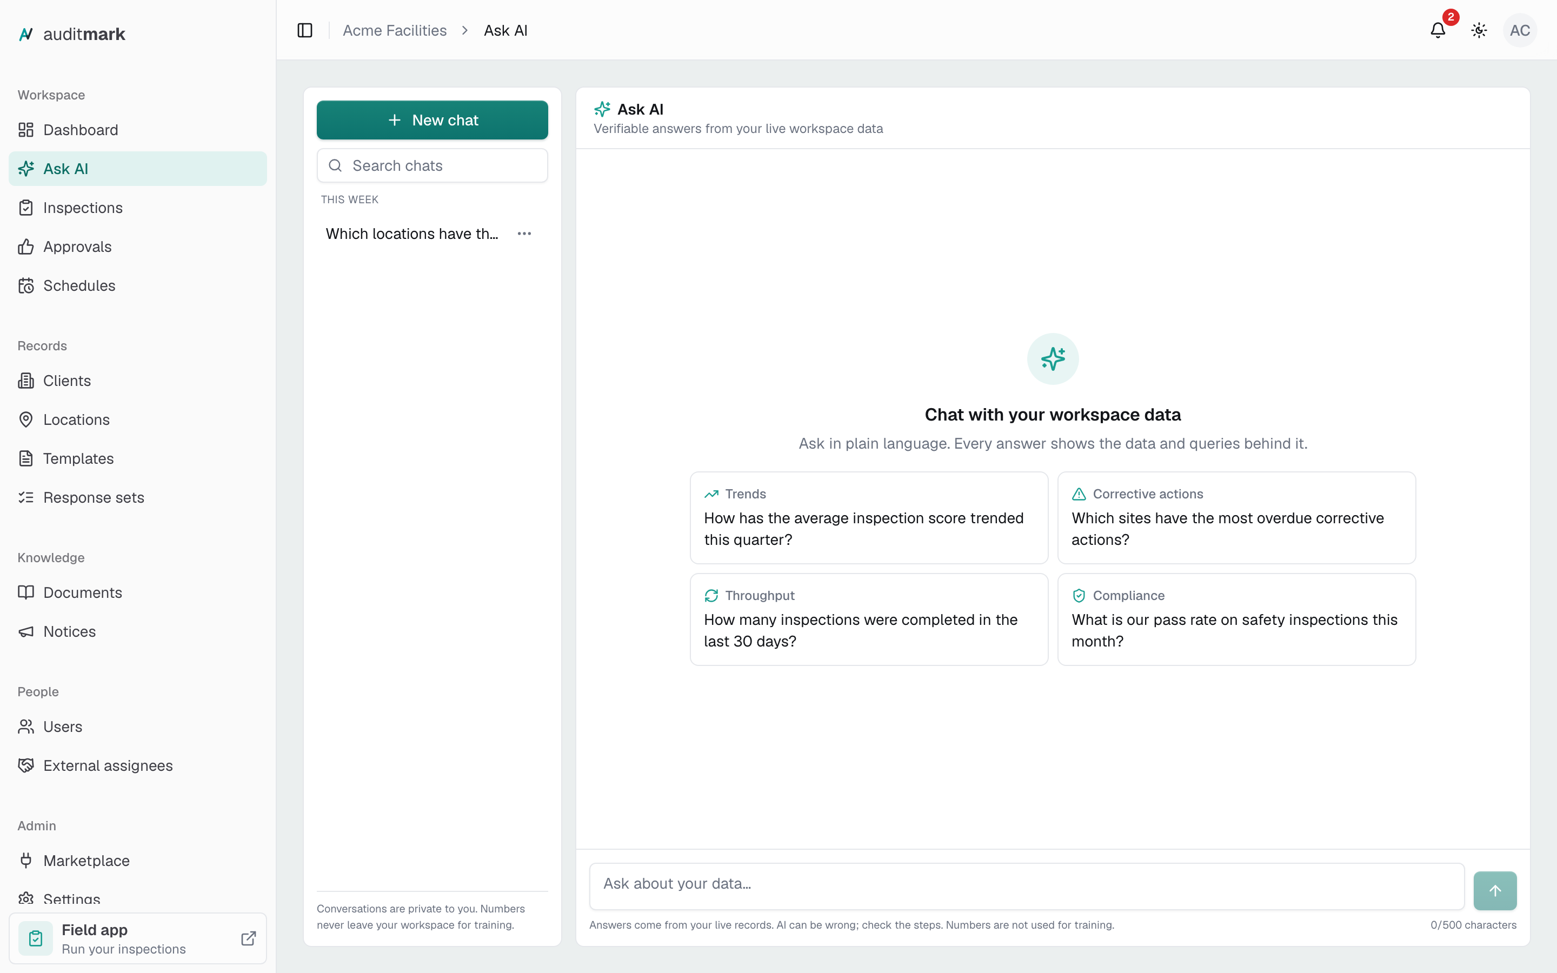Open options for 'Which locations' chat
The image size is (1557, 973).
[x=524, y=234]
